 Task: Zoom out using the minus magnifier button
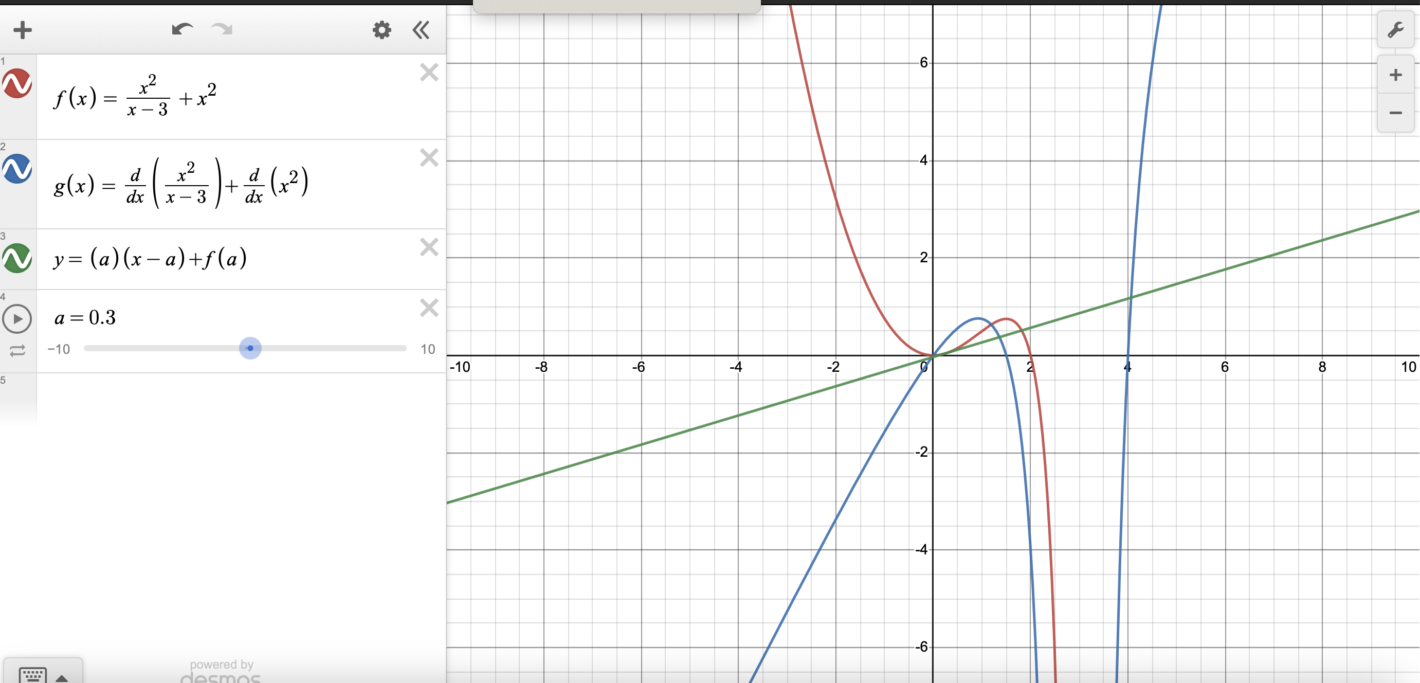pyautogui.click(x=1395, y=113)
